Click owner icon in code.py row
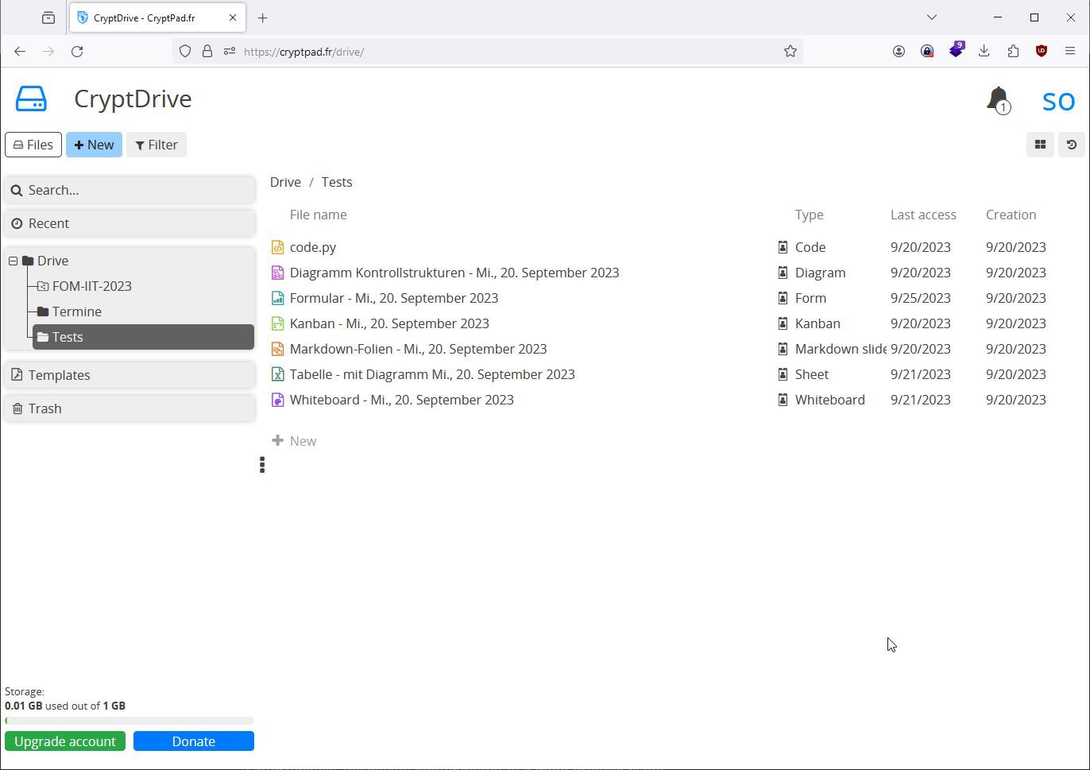This screenshot has height=770, width=1090. point(783,247)
